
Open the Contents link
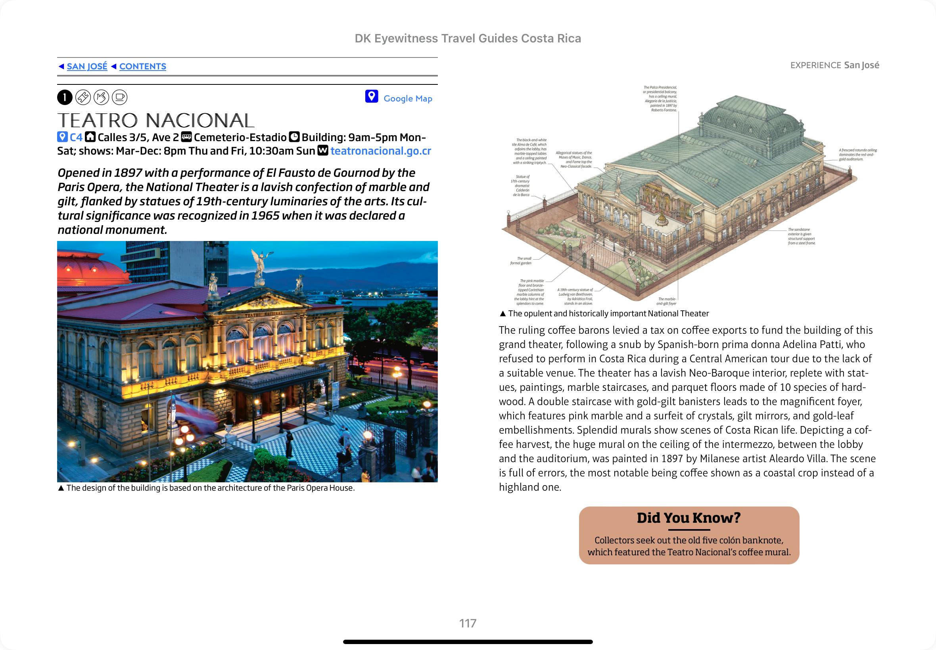tap(143, 66)
